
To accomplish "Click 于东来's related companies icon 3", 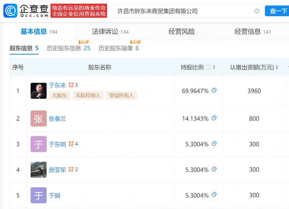I will (x=73, y=85).
